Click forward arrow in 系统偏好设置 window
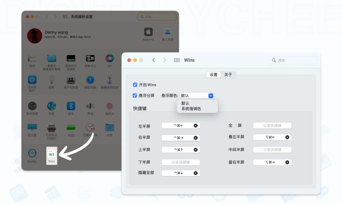This screenshot has width=342, height=205. point(56,16)
